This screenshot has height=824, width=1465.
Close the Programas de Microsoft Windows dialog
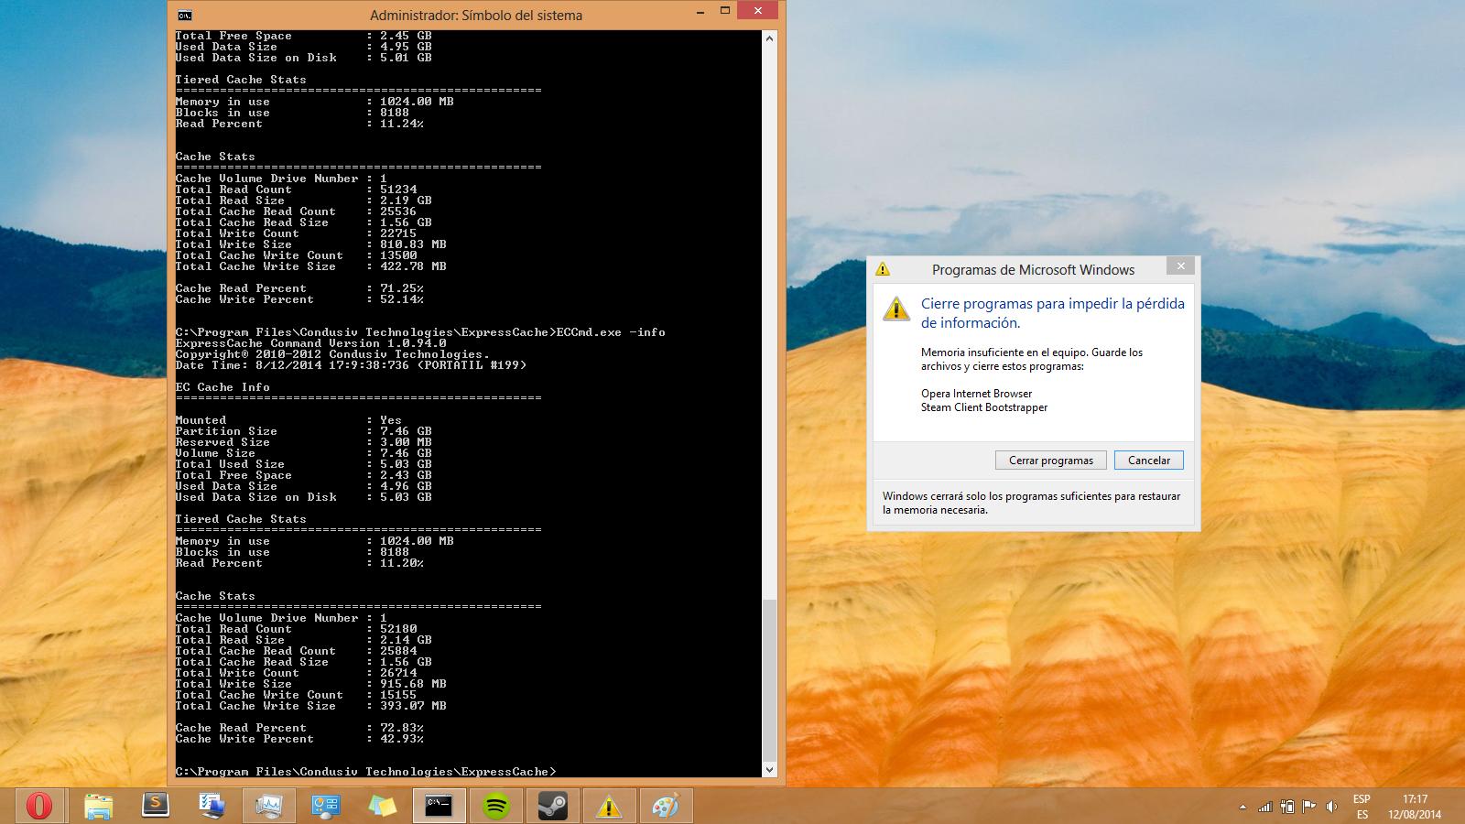point(1181,266)
